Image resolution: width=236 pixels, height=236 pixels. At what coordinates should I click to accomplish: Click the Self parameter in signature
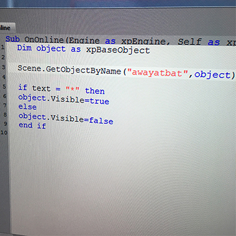[x=189, y=42]
